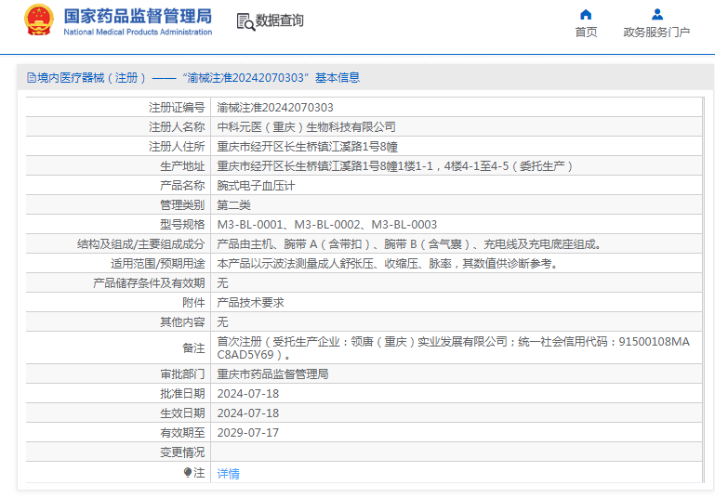Select structure text 产品由主机、腕带 A

click(x=409, y=244)
